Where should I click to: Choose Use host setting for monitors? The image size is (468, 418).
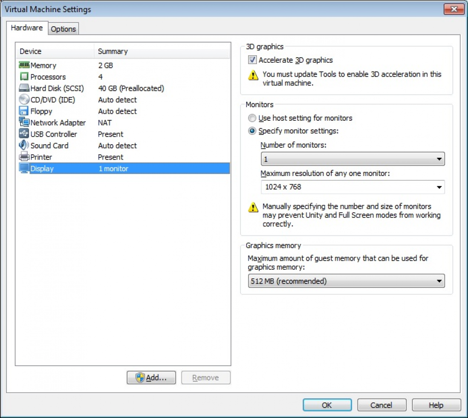pos(253,118)
